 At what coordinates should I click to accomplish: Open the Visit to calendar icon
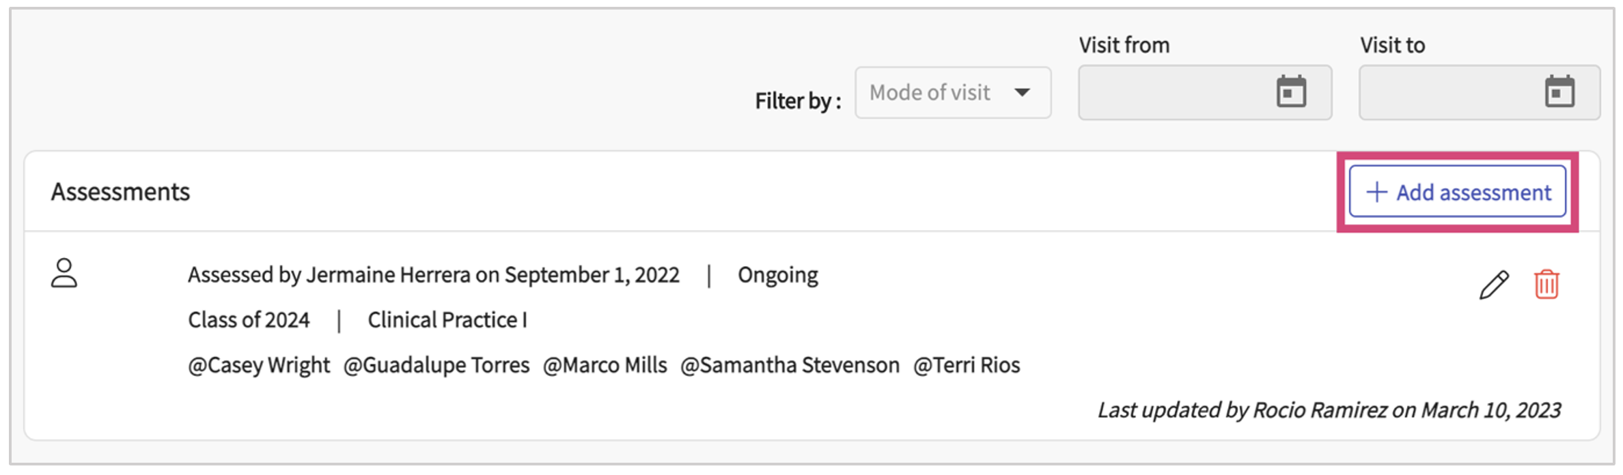(x=1559, y=91)
